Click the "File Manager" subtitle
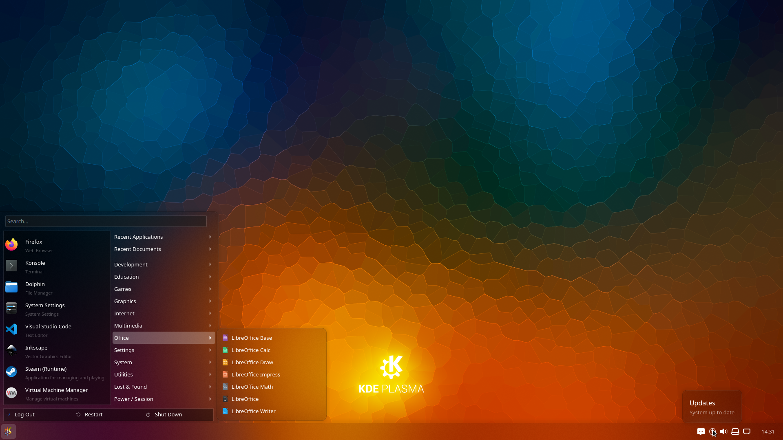783x440 pixels. 39,293
